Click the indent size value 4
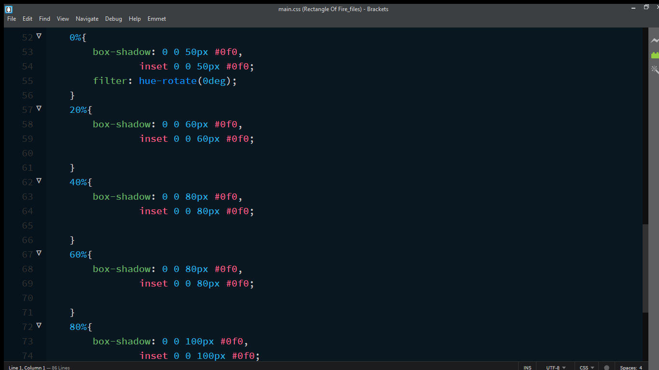The width and height of the screenshot is (659, 370). (x=641, y=368)
